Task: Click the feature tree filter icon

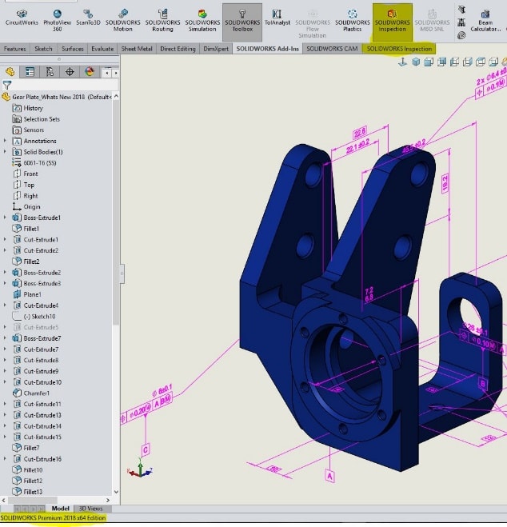Action: tap(6, 85)
